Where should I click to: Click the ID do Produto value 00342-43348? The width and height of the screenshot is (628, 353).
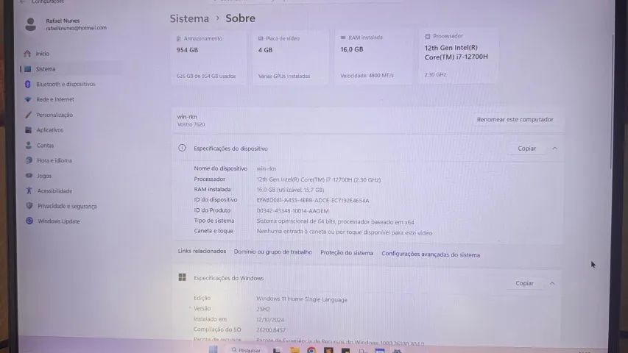tap(292, 211)
